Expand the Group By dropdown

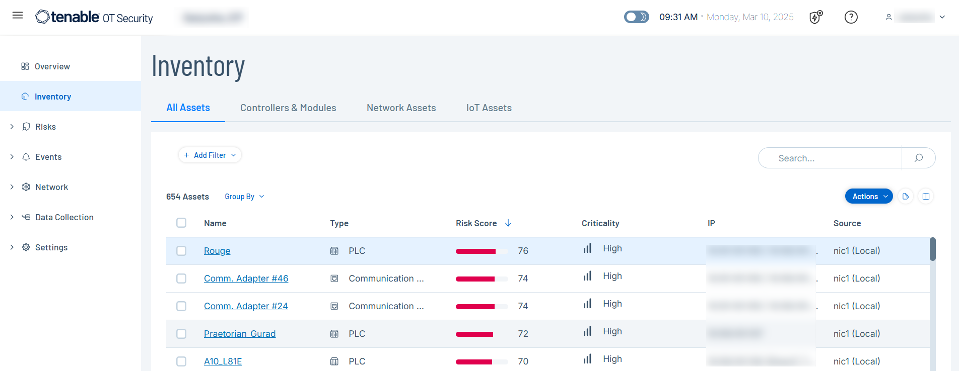coord(244,197)
